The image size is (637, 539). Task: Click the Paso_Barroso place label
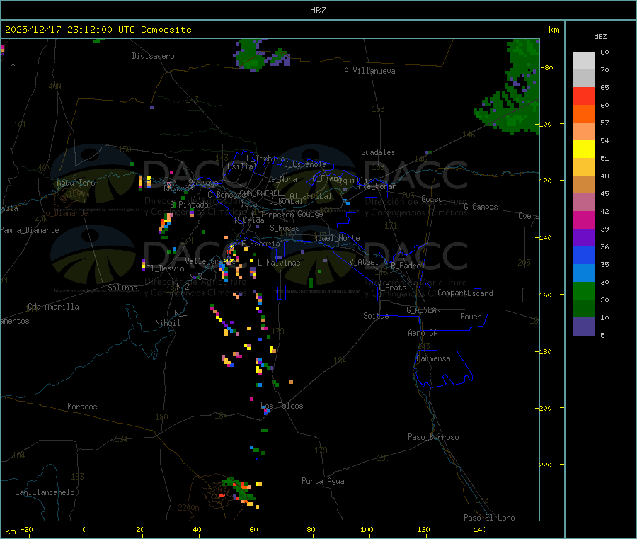(x=433, y=437)
